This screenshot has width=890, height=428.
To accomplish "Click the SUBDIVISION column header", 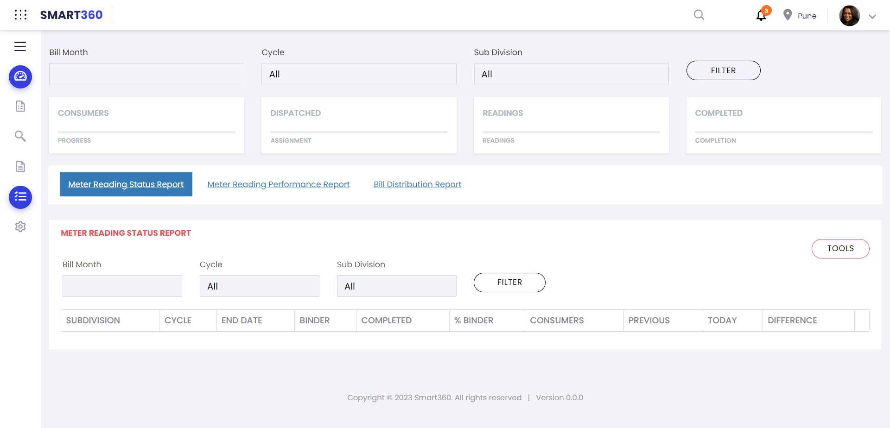I will tap(110, 321).
